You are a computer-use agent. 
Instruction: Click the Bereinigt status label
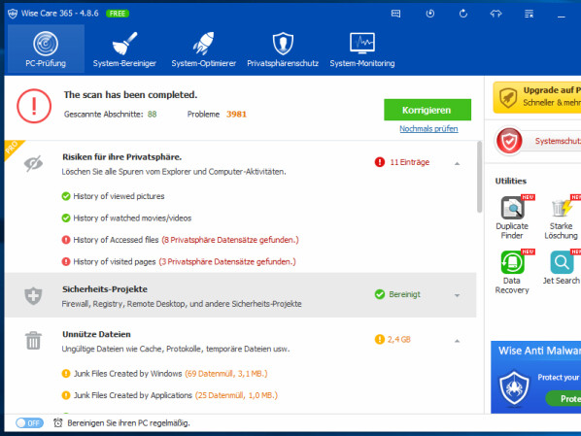pyautogui.click(x=404, y=294)
